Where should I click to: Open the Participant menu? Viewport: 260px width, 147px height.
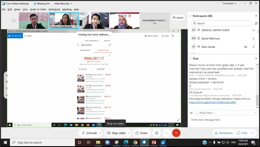tap(54, 10)
